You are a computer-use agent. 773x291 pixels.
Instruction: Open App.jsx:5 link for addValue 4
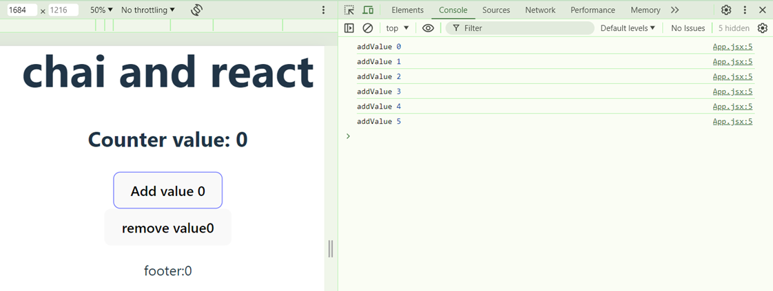coord(732,107)
